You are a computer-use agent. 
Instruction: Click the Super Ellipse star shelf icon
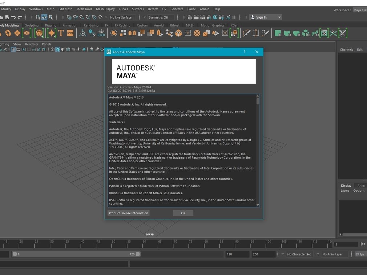(52, 33)
